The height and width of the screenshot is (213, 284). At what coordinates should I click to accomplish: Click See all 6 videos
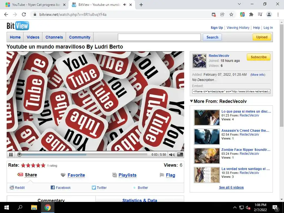click(231, 187)
